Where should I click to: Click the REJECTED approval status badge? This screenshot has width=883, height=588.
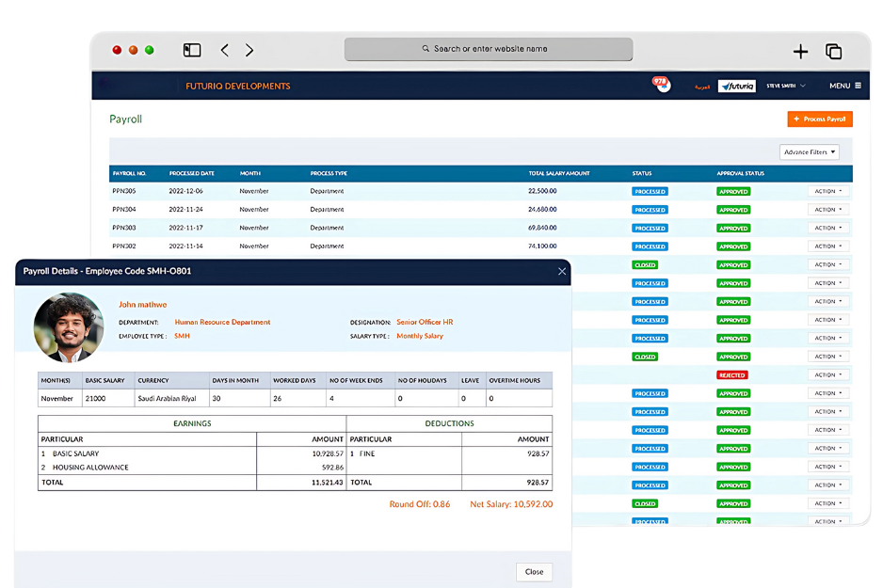click(x=732, y=374)
